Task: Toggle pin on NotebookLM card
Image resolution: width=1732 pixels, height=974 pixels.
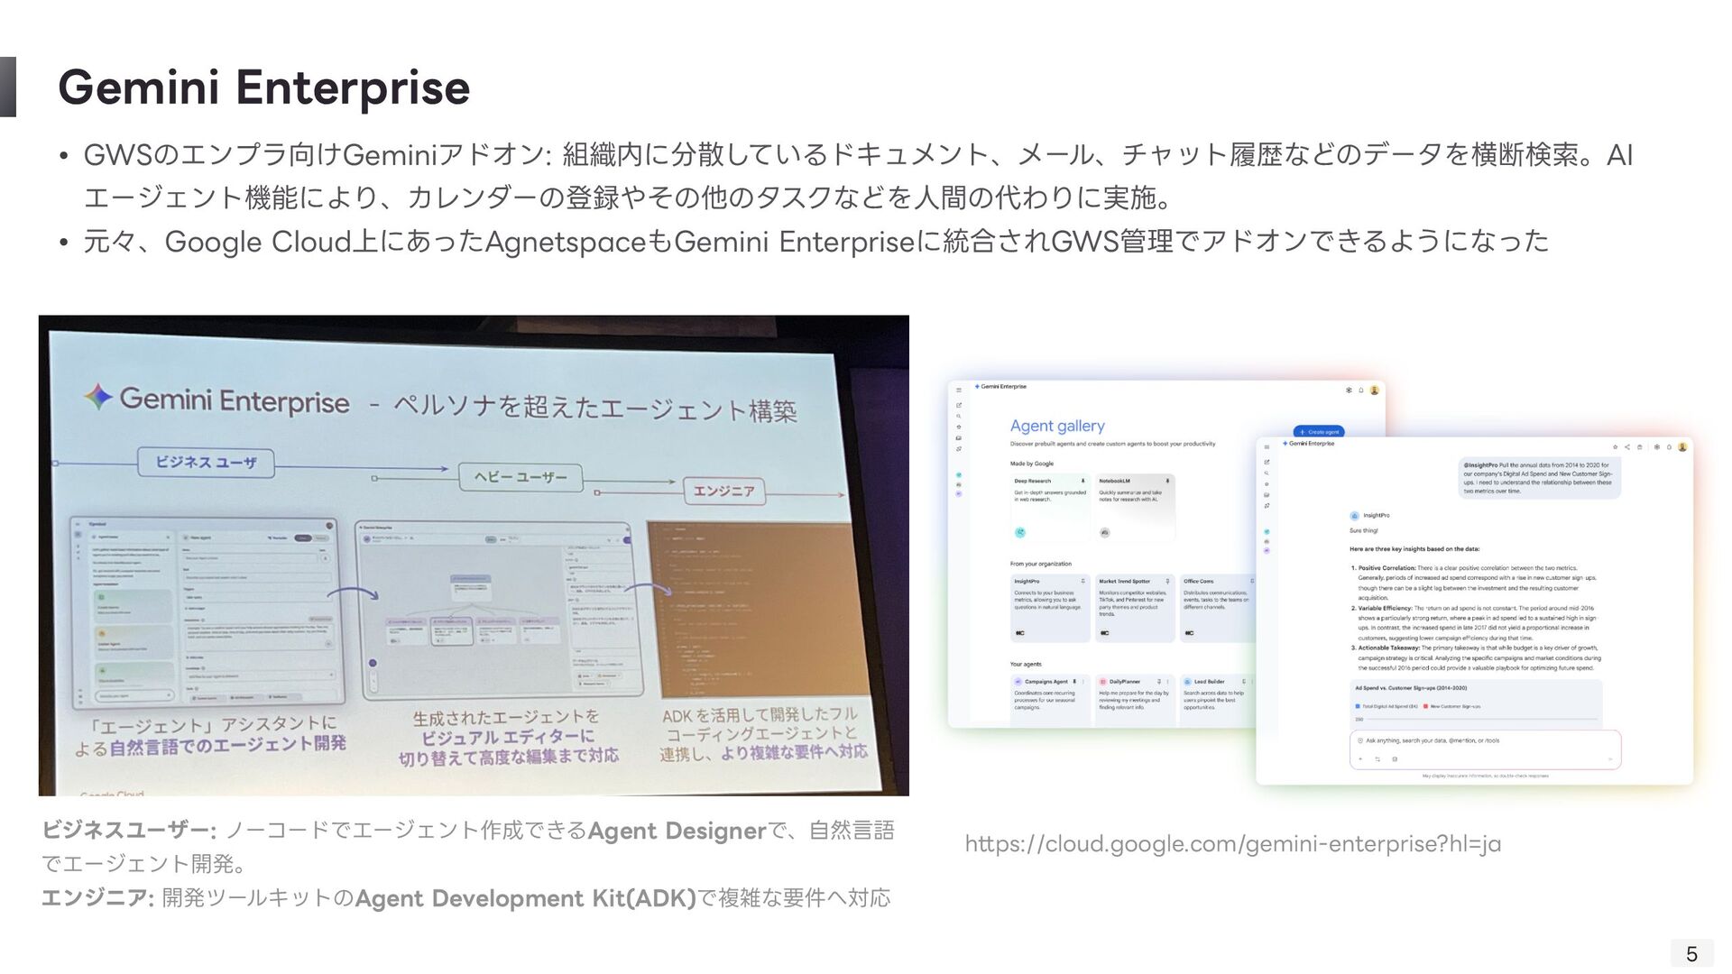Action: [x=1167, y=481]
